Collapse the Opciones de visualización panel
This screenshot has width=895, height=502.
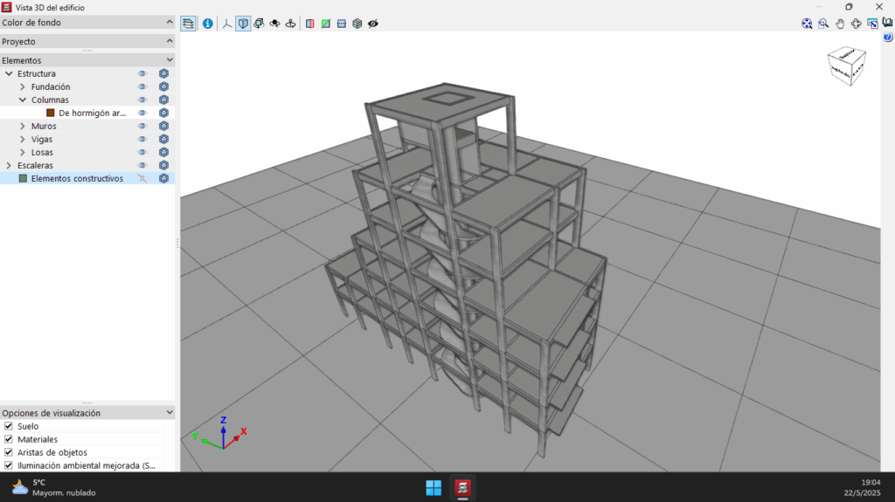point(170,412)
